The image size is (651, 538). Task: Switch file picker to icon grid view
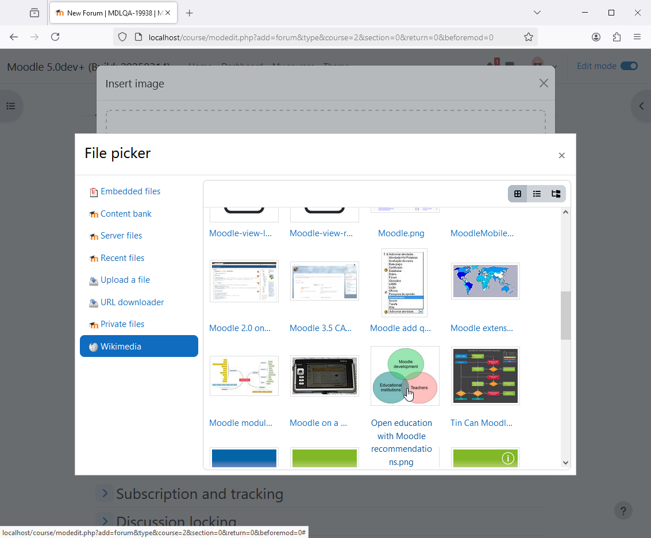(517, 194)
